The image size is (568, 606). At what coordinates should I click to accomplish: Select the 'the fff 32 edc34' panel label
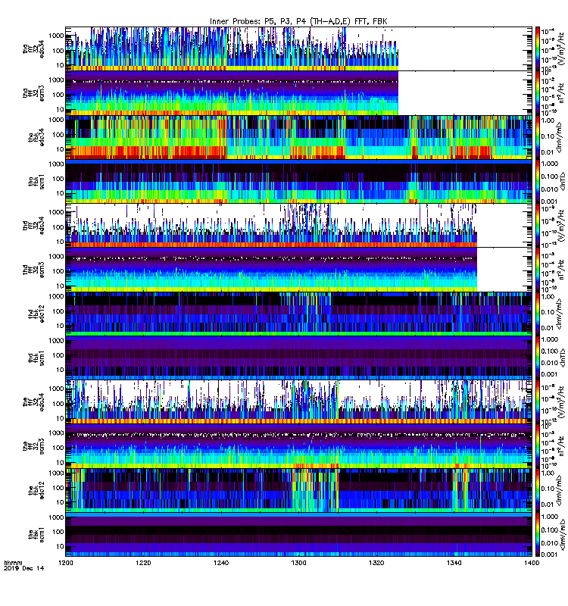tap(33, 402)
